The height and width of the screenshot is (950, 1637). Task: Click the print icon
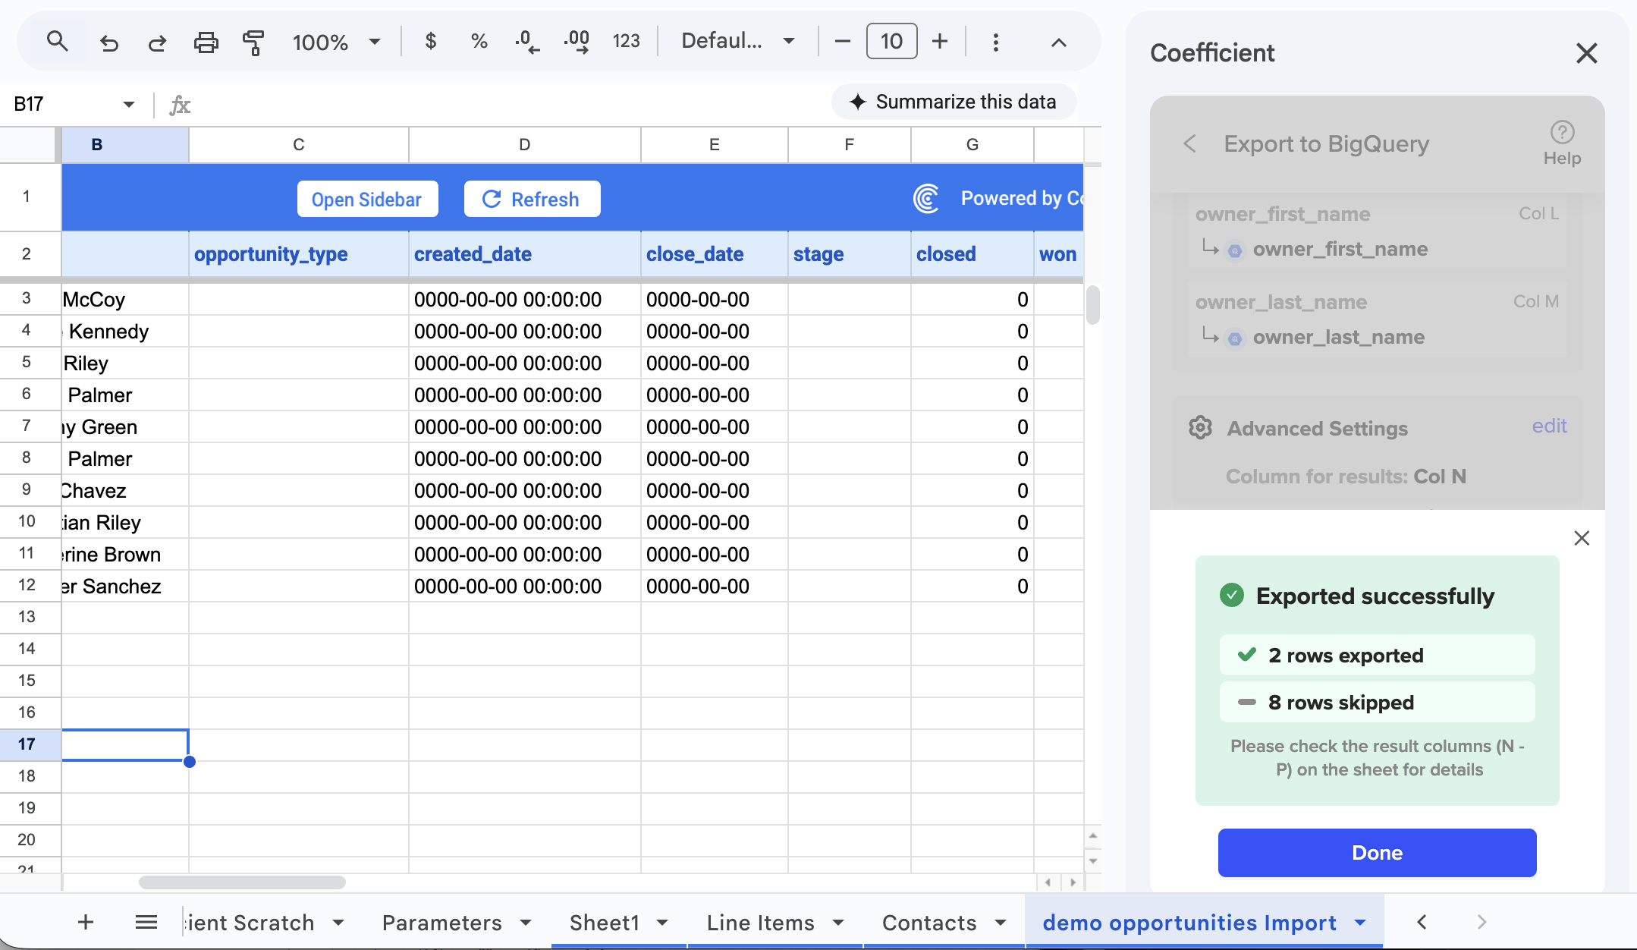point(206,42)
